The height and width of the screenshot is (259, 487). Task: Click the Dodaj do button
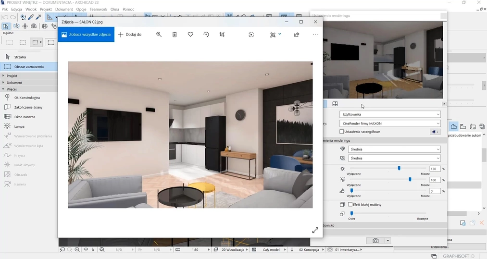click(130, 35)
